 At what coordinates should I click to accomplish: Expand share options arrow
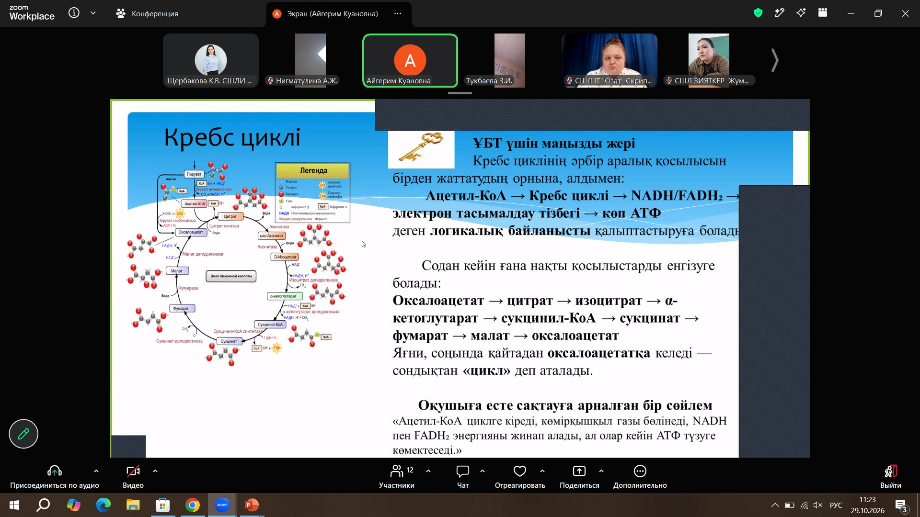click(601, 471)
